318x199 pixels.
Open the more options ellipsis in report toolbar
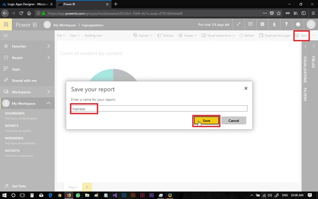(x=314, y=35)
